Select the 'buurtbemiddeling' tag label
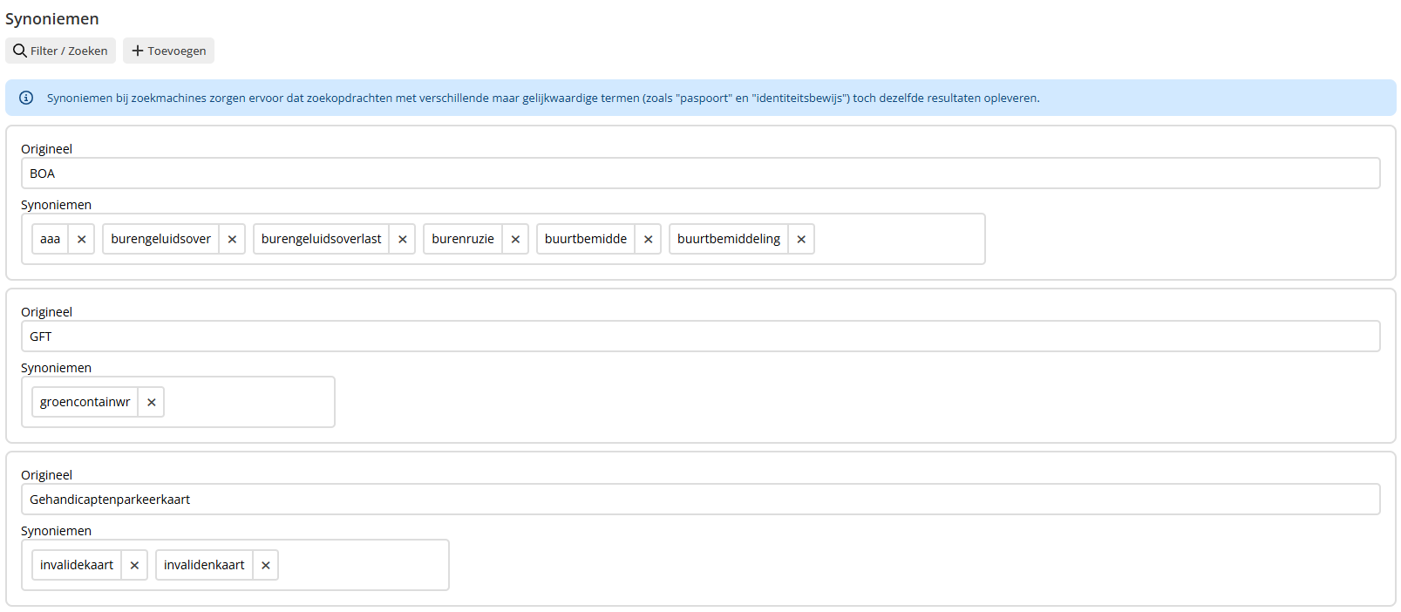Screen dimensions: 1401x612 click(729, 239)
